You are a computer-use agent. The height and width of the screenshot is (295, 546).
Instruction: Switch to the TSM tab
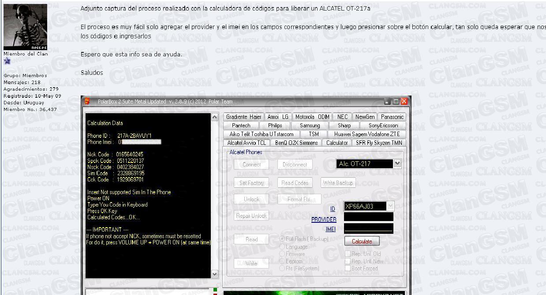(x=314, y=134)
